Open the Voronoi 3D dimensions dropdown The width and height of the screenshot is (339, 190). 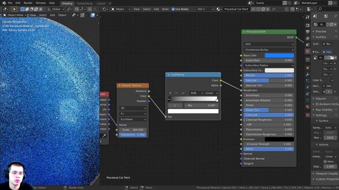pyautogui.click(x=133, y=108)
